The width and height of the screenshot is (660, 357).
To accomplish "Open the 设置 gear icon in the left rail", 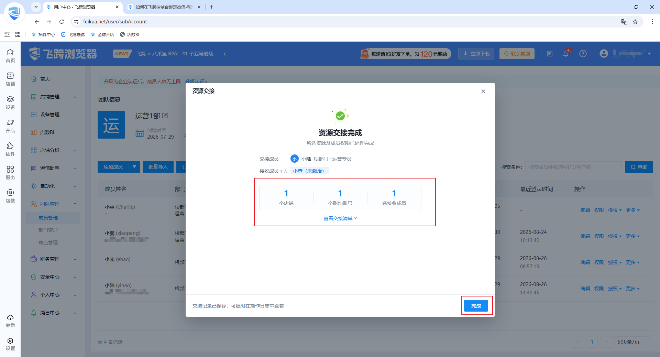I will (10, 344).
